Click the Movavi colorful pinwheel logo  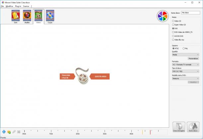point(163,16)
